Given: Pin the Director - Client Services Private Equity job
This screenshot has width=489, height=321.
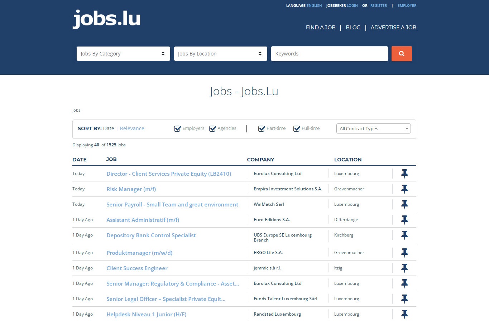Looking at the screenshot, I should coord(404,174).
